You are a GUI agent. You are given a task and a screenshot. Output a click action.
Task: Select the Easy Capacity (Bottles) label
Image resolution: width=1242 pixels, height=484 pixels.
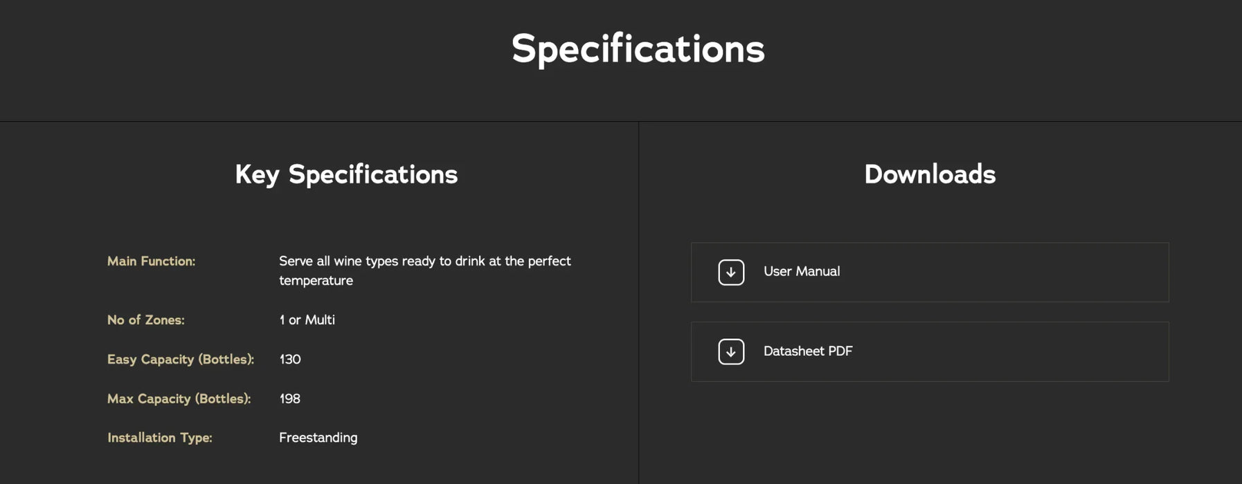coord(180,360)
